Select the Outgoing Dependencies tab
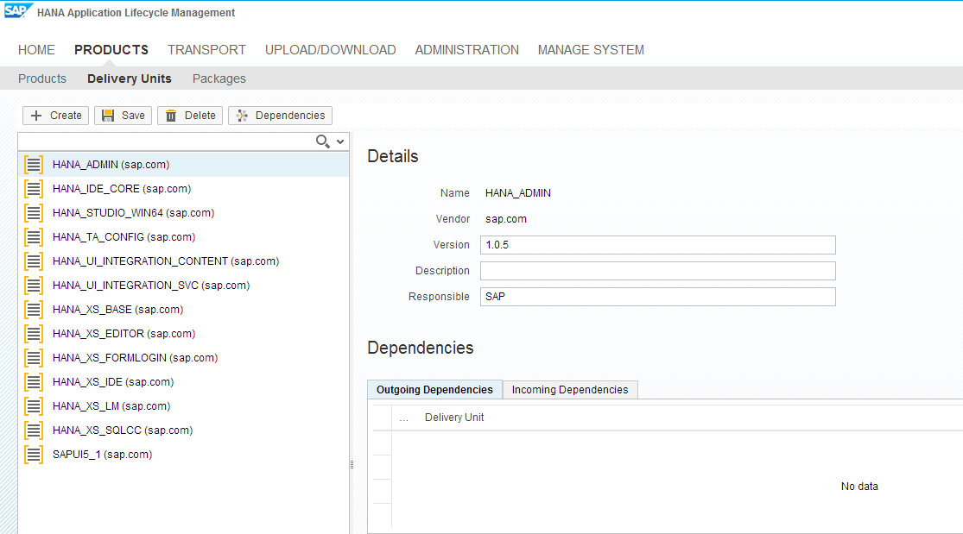Image resolution: width=963 pixels, height=534 pixels. (434, 390)
